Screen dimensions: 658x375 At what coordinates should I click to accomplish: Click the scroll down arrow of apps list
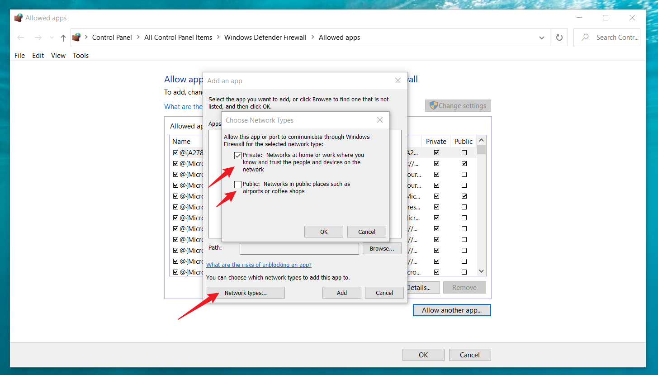(x=482, y=271)
